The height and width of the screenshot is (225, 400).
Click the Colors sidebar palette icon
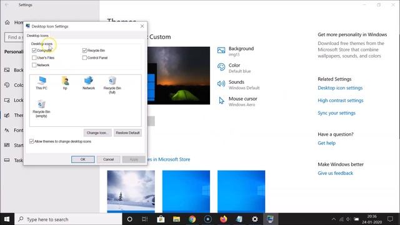pyautogui.click(x=7, y=85)
